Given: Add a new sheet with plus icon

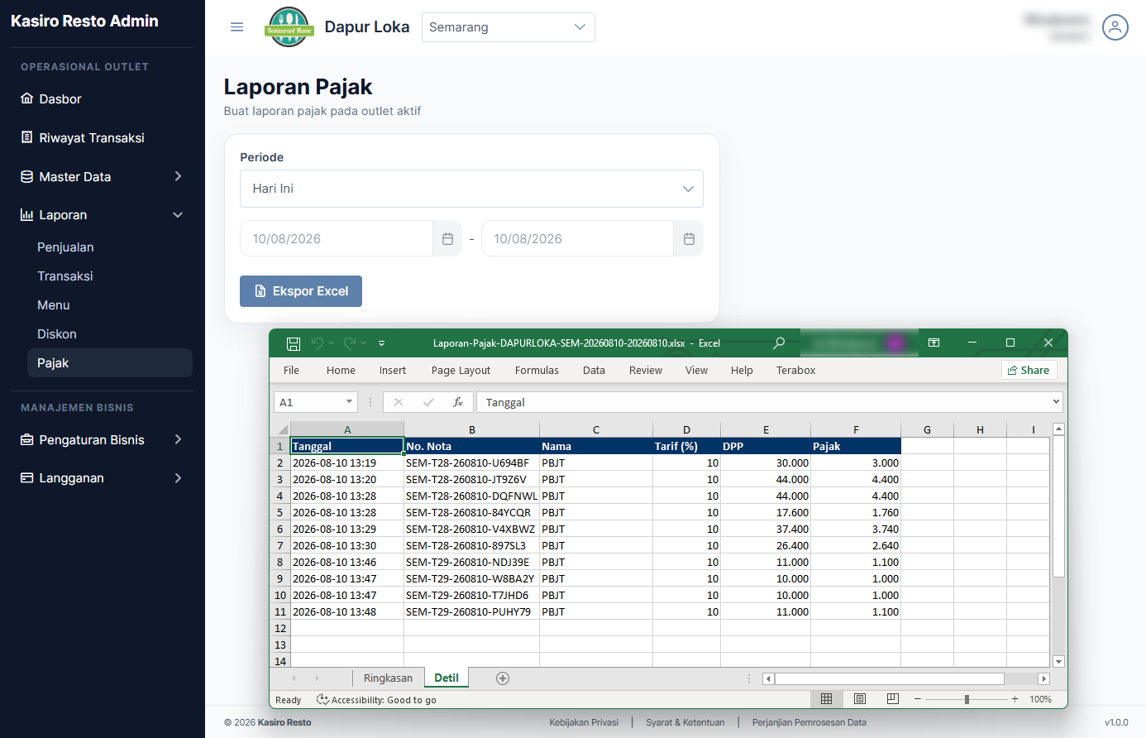Looking at the screenshot, I should point(503,678).
